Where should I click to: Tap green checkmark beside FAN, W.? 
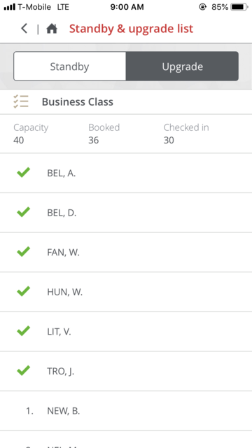[23, 252]
